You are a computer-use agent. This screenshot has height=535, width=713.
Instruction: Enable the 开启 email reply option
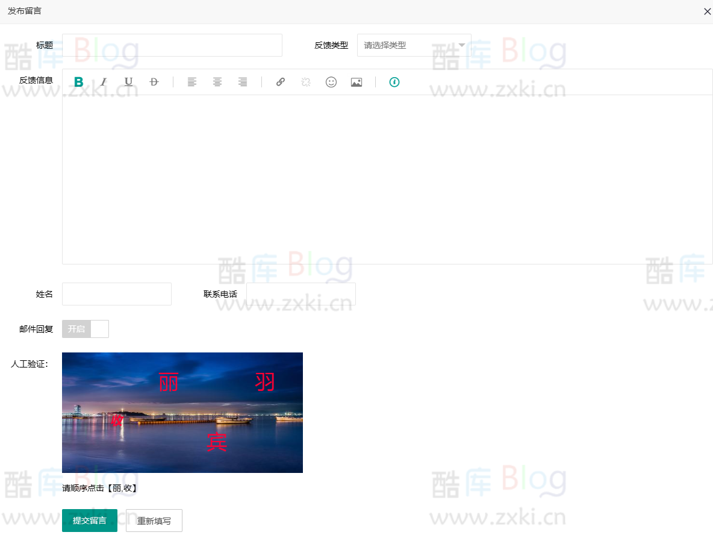[x=76, y=329]
